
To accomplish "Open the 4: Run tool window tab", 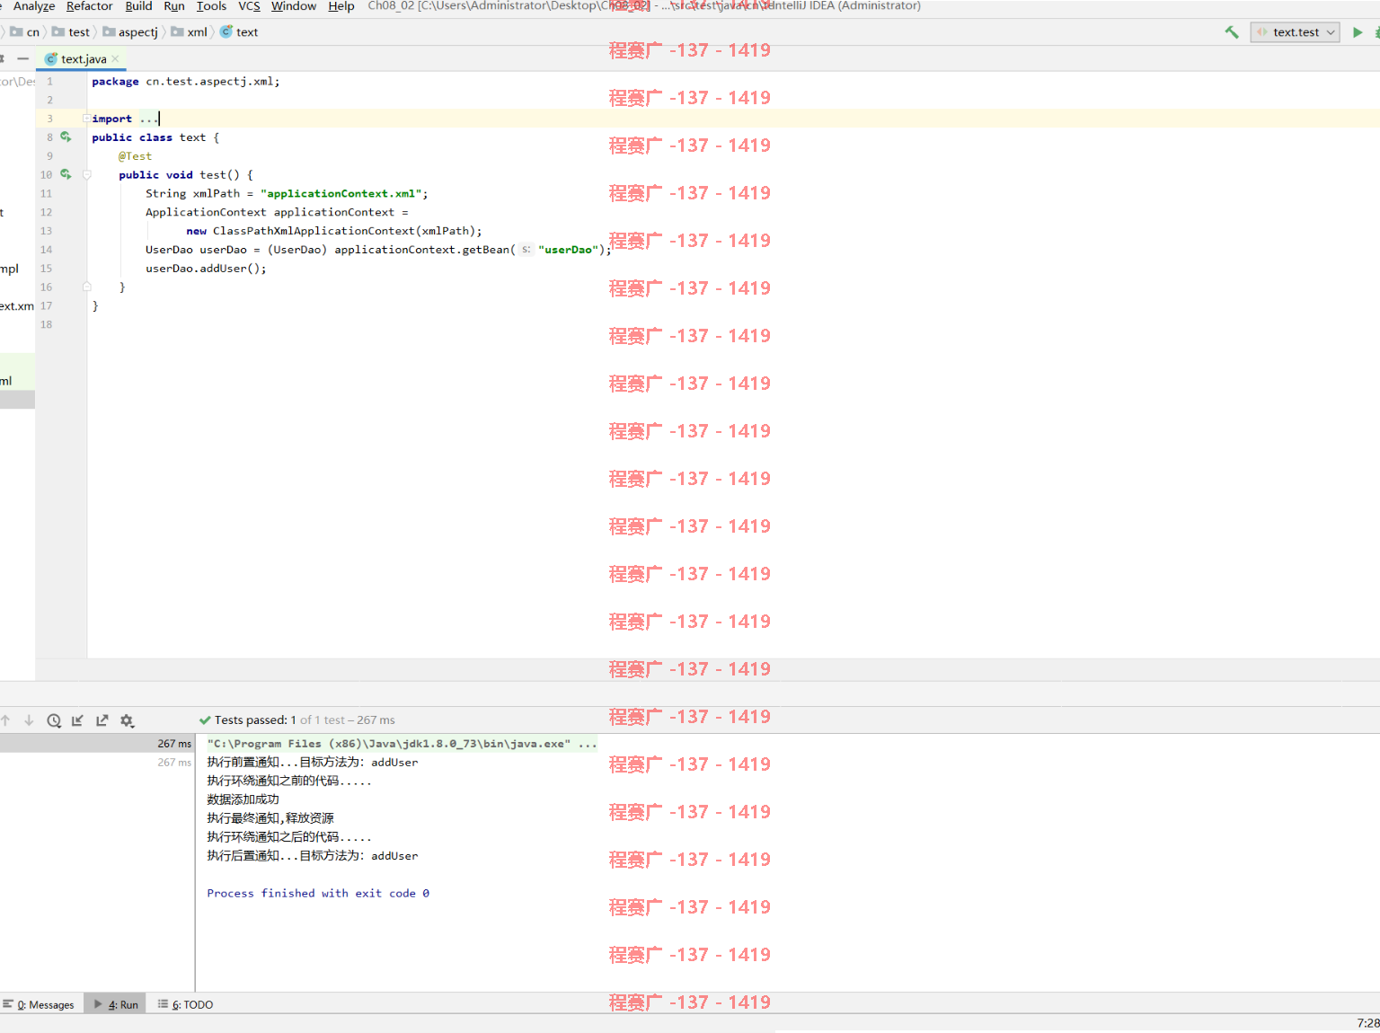I will pos(116,1005).
